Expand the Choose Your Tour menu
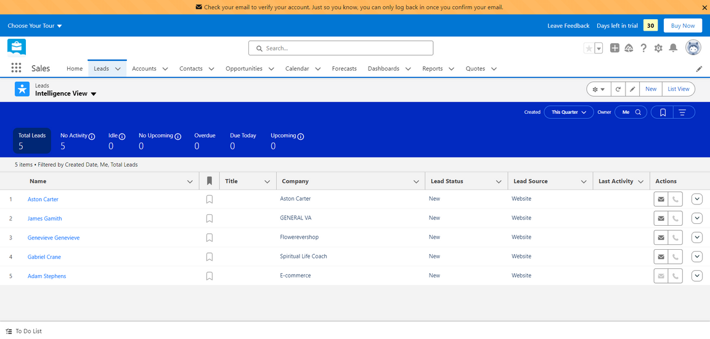 point(35,26)
